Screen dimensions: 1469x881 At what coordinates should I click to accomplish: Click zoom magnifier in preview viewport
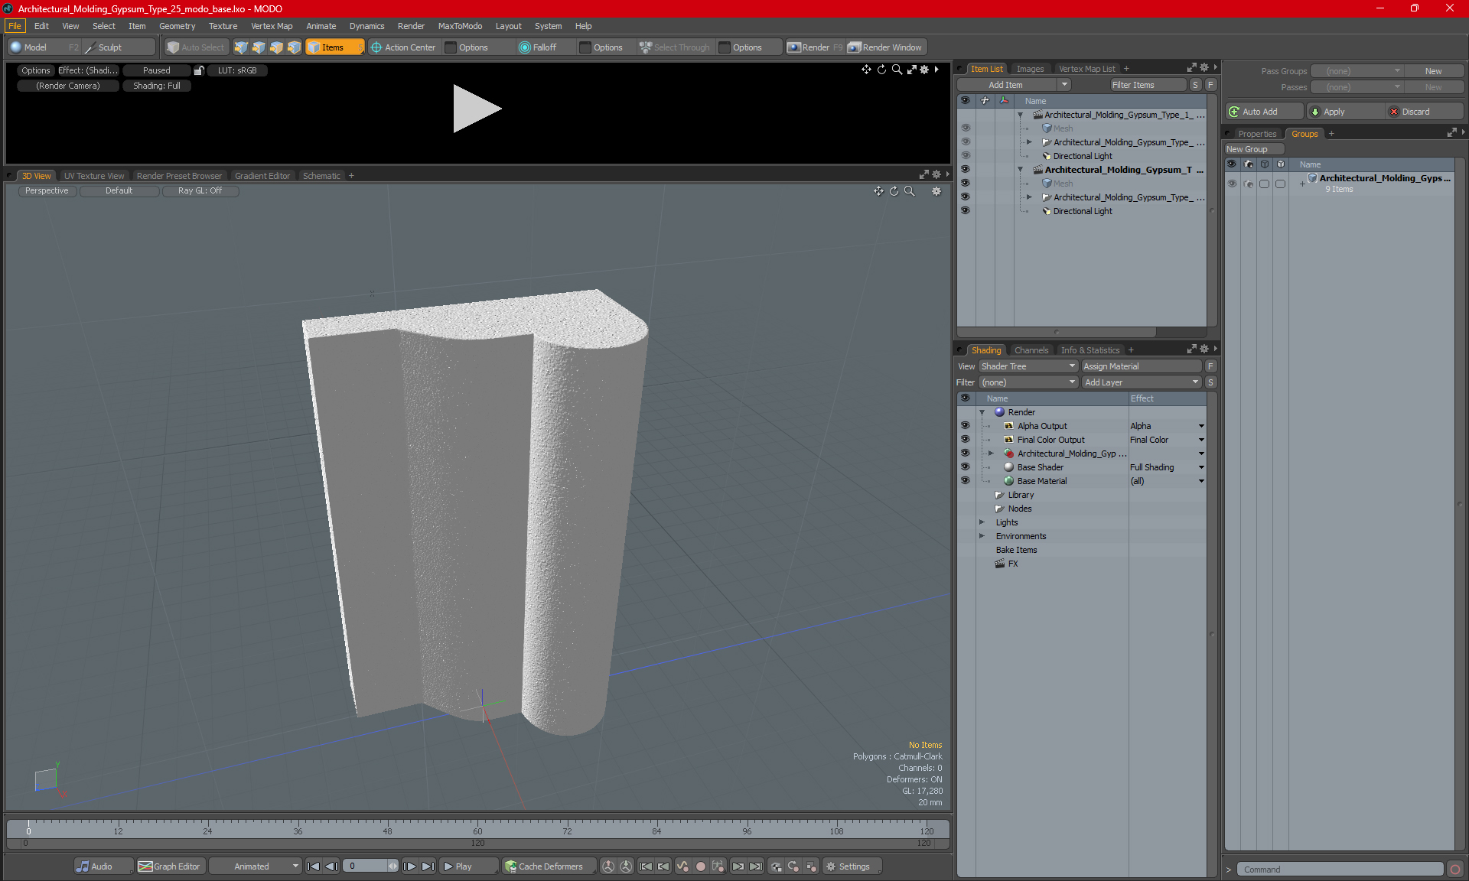897,70
